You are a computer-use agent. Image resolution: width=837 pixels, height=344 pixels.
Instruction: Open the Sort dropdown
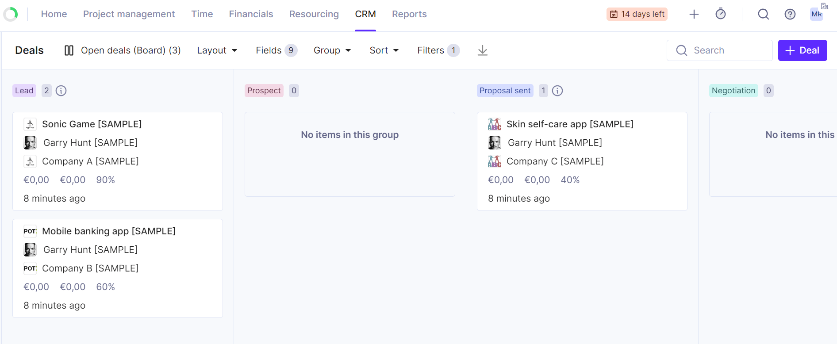point(384,50)
